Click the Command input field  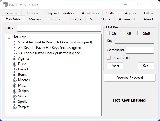[140, 50]
